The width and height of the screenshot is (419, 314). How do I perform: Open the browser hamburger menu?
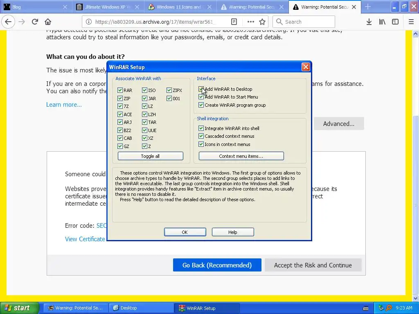pos(411,22)
